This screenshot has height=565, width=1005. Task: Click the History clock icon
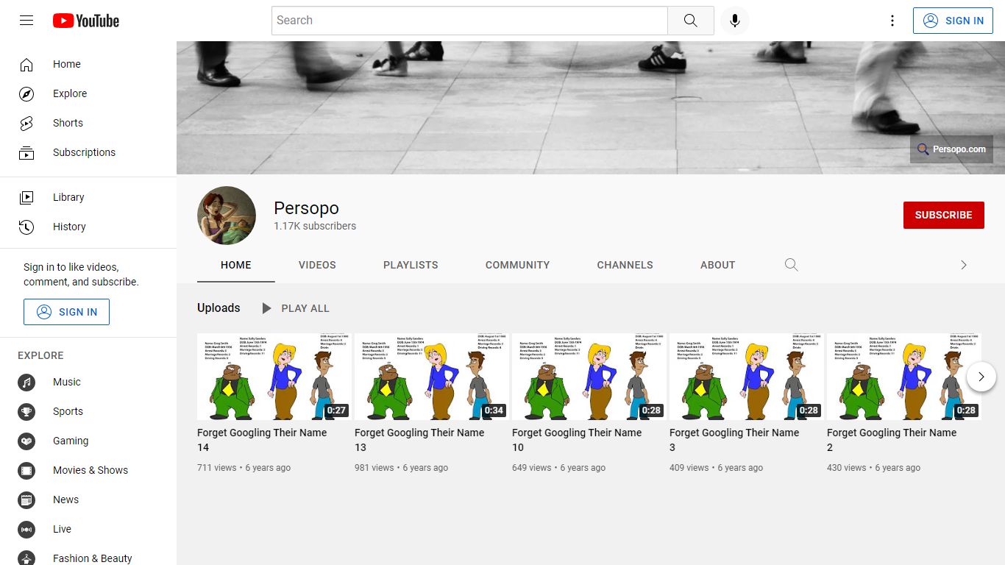coord(26,227)
